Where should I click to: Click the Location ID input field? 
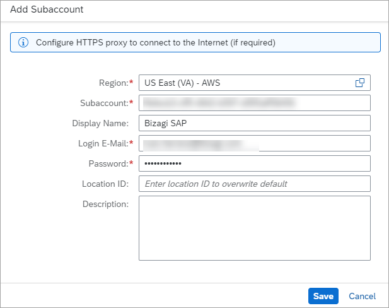click(255, 184)
